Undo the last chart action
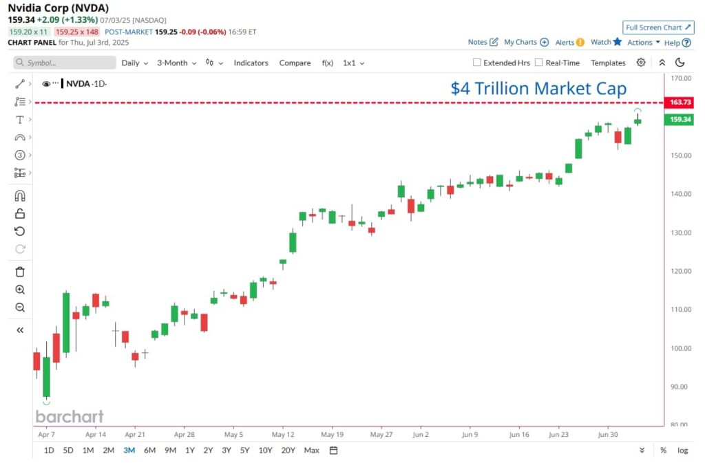The height and width of the screenshot is (463, 705). (20, 231)
